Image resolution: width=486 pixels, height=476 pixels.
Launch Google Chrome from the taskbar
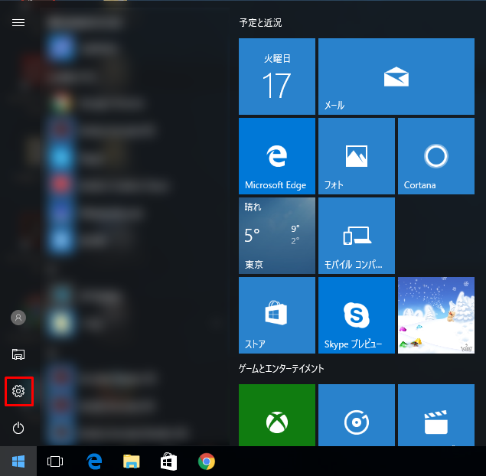click(x=206, y=461)
